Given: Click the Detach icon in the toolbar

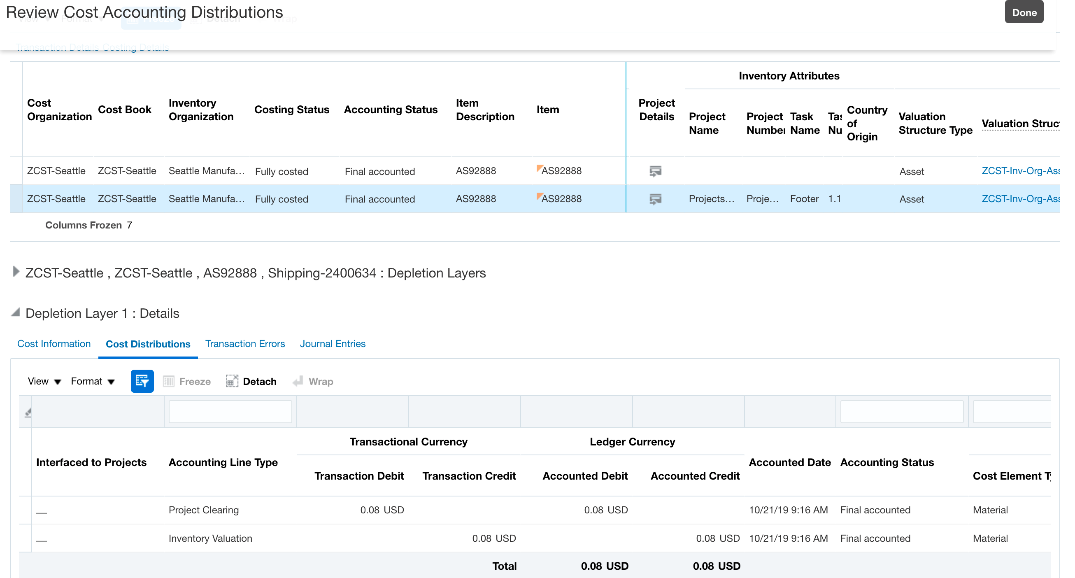Looking at the screenshot, I should click(x=232, y=381).
